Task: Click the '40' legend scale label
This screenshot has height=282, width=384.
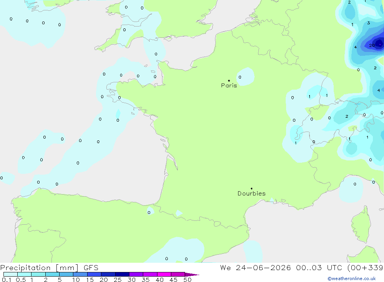Action: pos(159,280)
